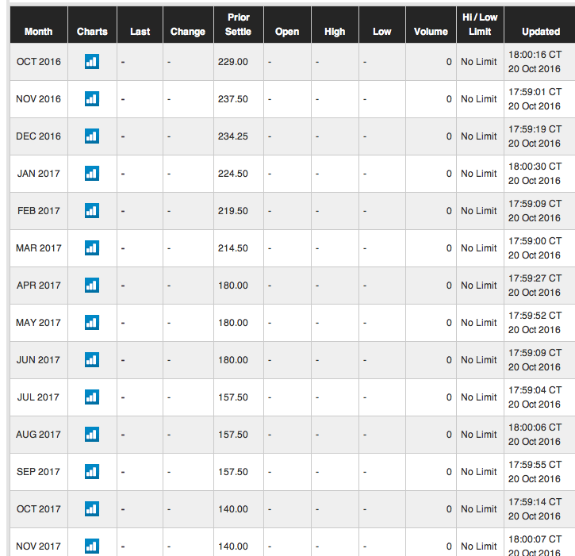Click JUL 2017 prior settle 157.50

tap(233, 397)
